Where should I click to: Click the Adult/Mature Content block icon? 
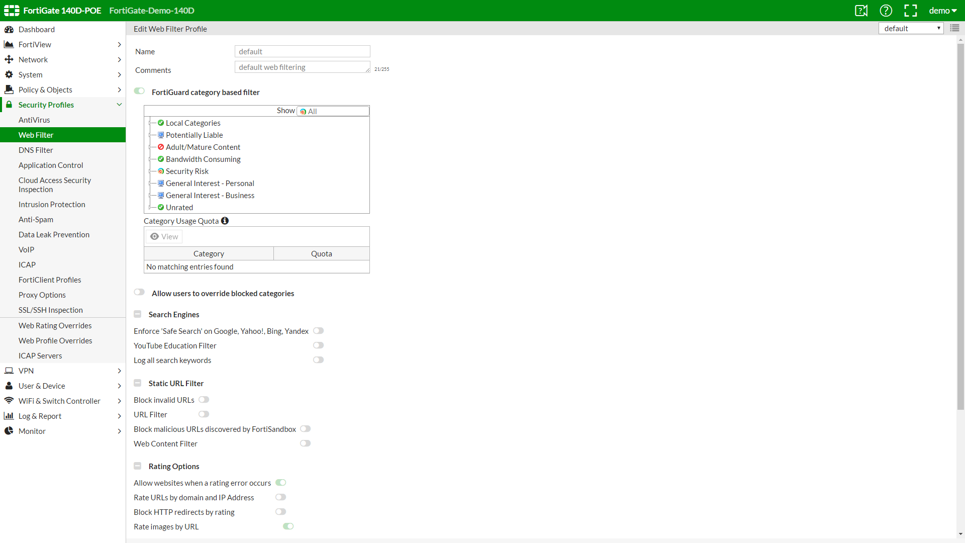161,147
